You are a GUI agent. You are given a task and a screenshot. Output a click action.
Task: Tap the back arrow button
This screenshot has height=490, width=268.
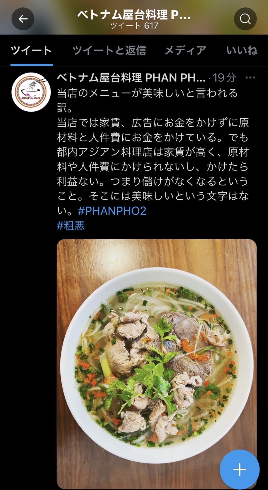point(23,19)
